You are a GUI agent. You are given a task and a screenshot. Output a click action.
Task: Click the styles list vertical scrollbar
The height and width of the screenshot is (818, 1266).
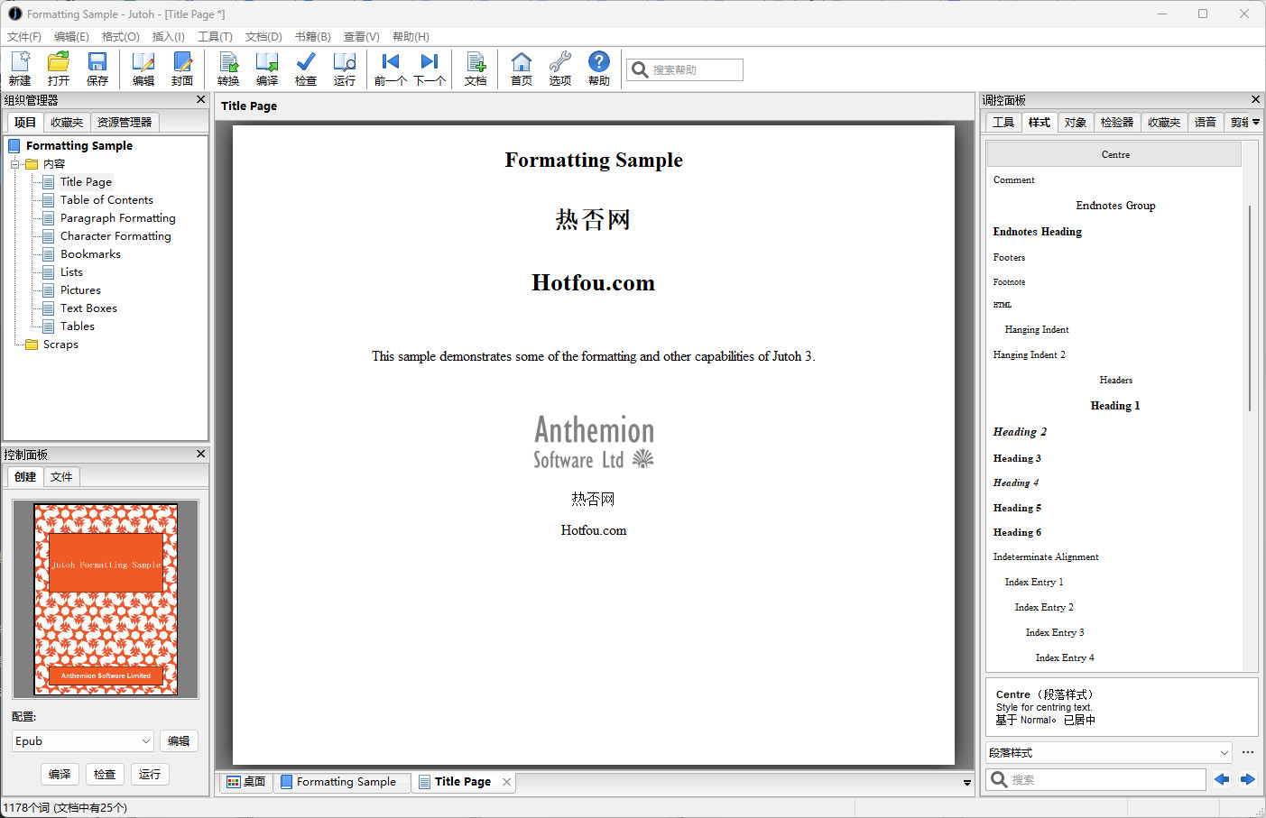(1251, 307)
